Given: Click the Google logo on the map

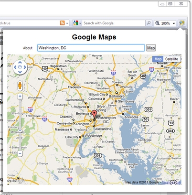Looking at the screenshot, I should click(x=17, y=180).
